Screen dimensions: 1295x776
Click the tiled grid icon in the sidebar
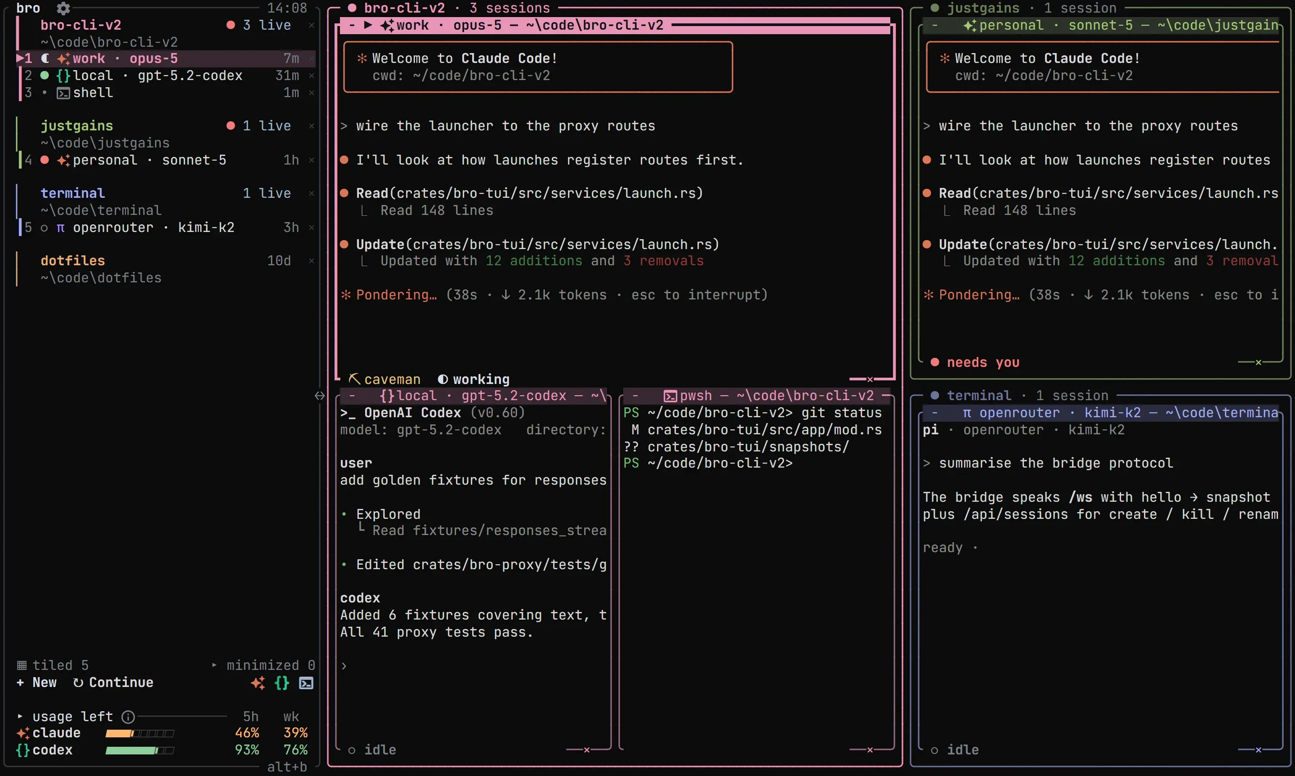click(22, 666)
